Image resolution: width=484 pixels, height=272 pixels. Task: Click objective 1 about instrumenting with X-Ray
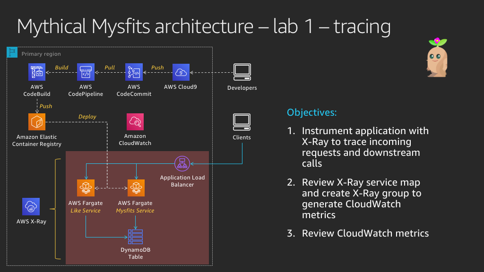coord(358,147)
